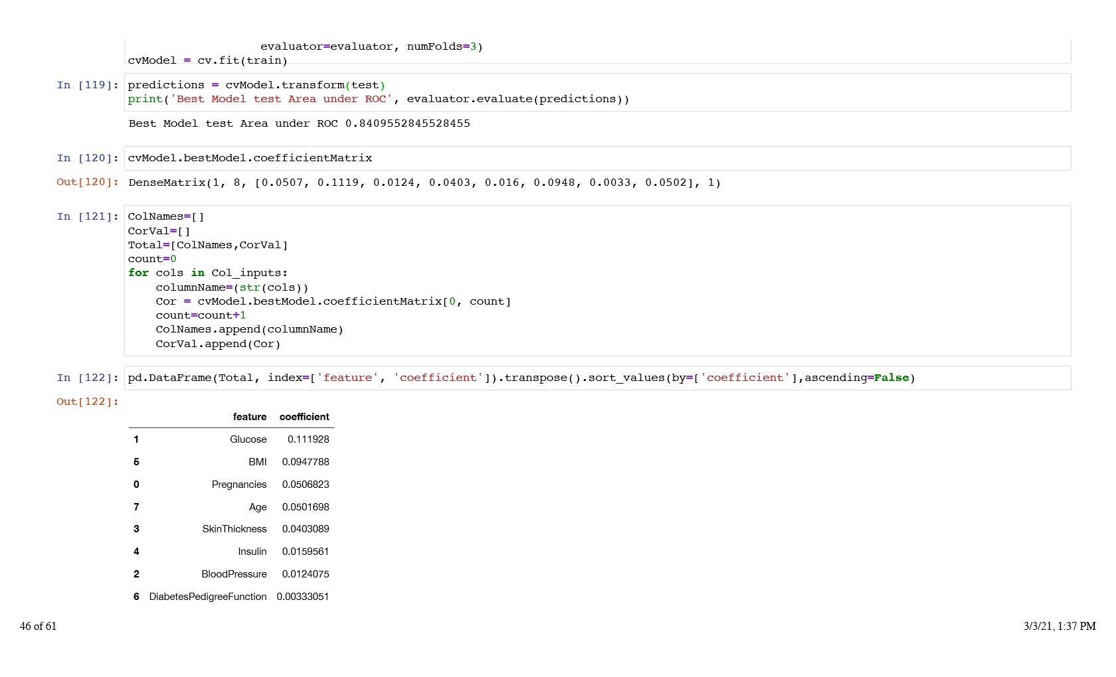Click the Out[122] output prompt label
This screenshot has width=1116, height=677.
[x=88, y=402]
